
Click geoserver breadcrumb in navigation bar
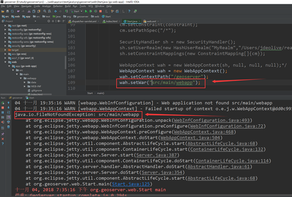[81, 16]
